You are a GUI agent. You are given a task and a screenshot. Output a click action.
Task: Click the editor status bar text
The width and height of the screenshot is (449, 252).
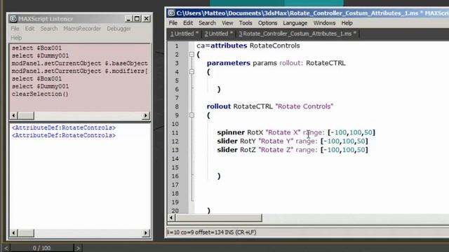(211, 232)
